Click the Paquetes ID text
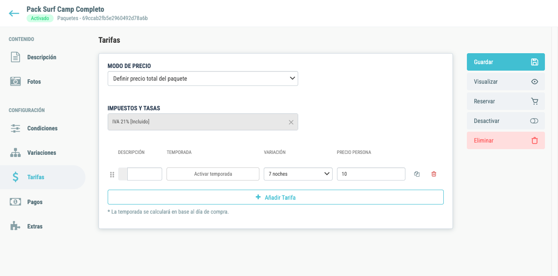The width and height of the screenshot is (558, 276). 102,18
